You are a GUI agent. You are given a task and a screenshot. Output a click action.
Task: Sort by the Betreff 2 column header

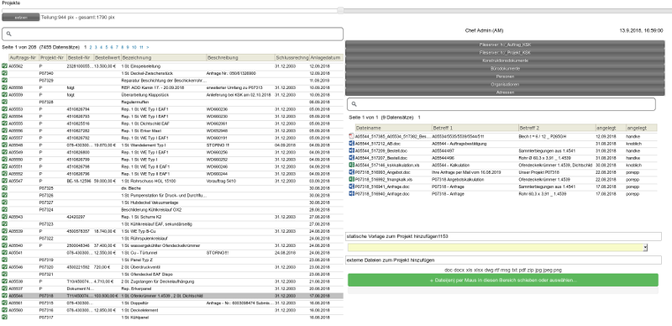click(x=557, y=128)
